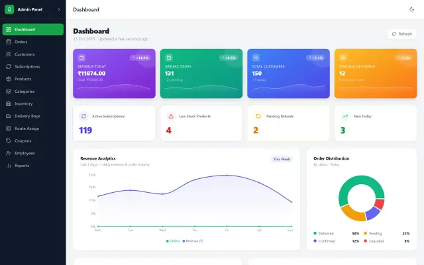The width and height of the screenshot is (424, 265).
Task: Click the New Today trending-up icon
Action: point(345,117)
